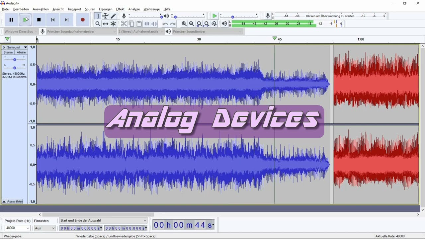Open the Spuren menu

(90, 9)
